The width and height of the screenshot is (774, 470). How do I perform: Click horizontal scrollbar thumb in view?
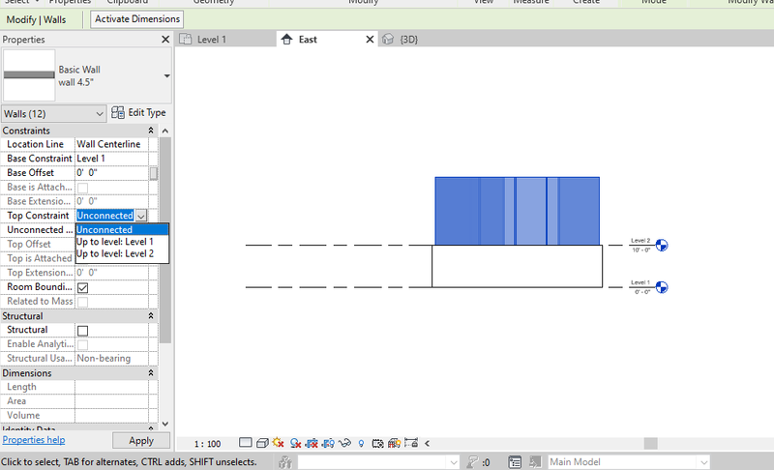coord(650,443)
